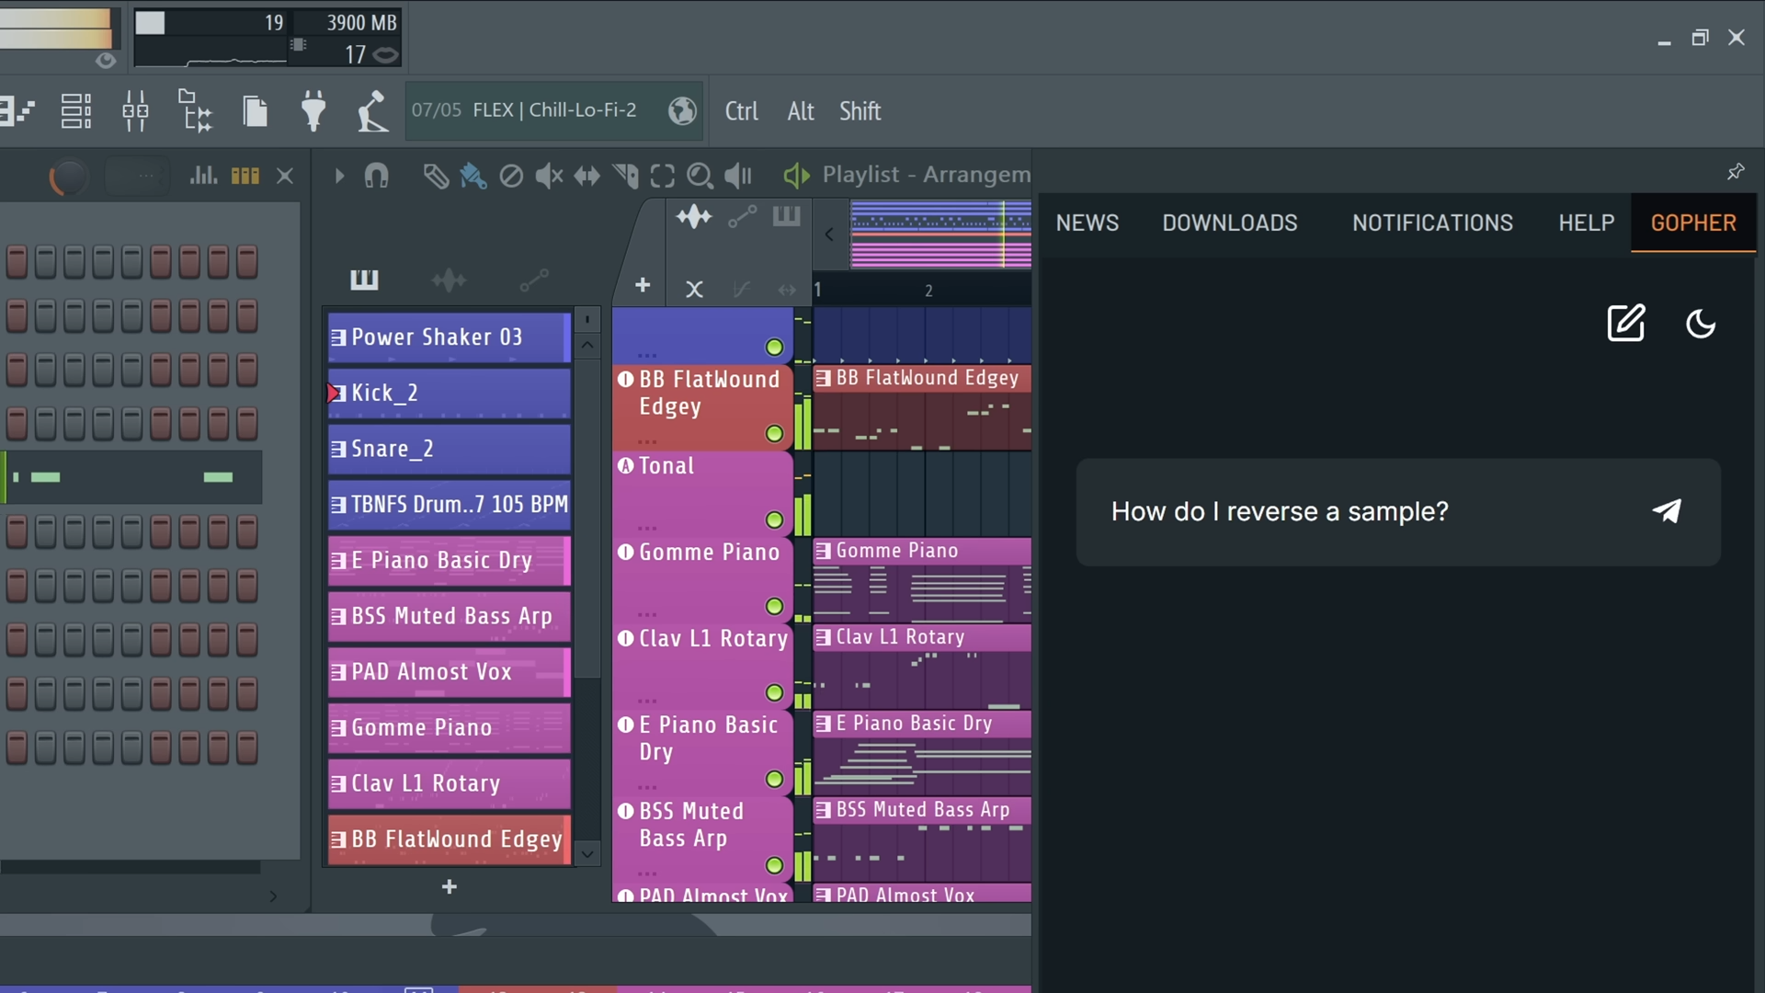The image size is (1765, 993).
Task: Toggle magnet snap in playlist toolbar
Action: pyautogui.click(x=377, y=176)
